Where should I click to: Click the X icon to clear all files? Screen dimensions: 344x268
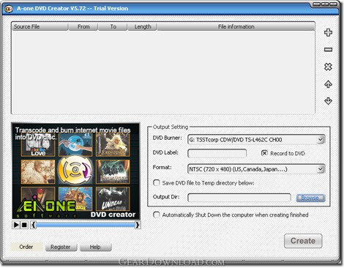coord(328,67)
